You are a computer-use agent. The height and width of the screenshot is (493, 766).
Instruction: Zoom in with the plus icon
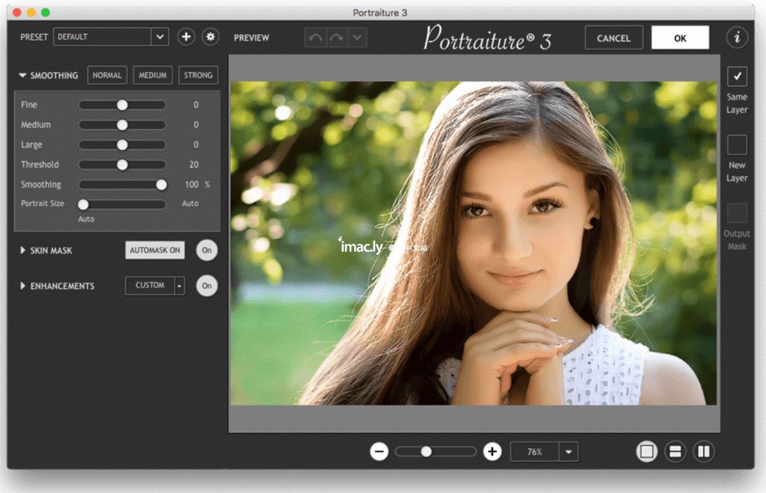(492, 452)
